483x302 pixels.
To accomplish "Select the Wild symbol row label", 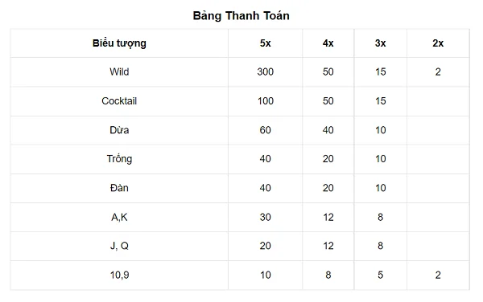I will pyautogui.click(x=119, y=72).
